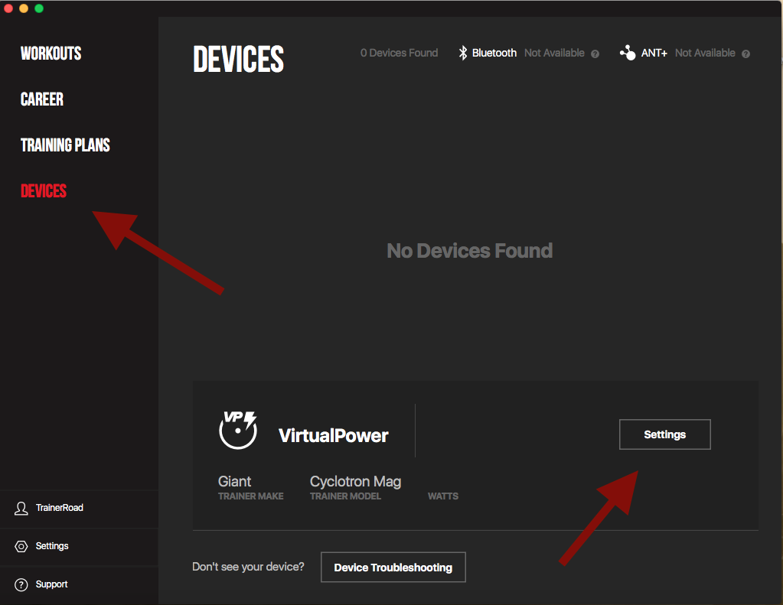
Task: Click the 'VirtualPower' title text
Action: (333, 435)
